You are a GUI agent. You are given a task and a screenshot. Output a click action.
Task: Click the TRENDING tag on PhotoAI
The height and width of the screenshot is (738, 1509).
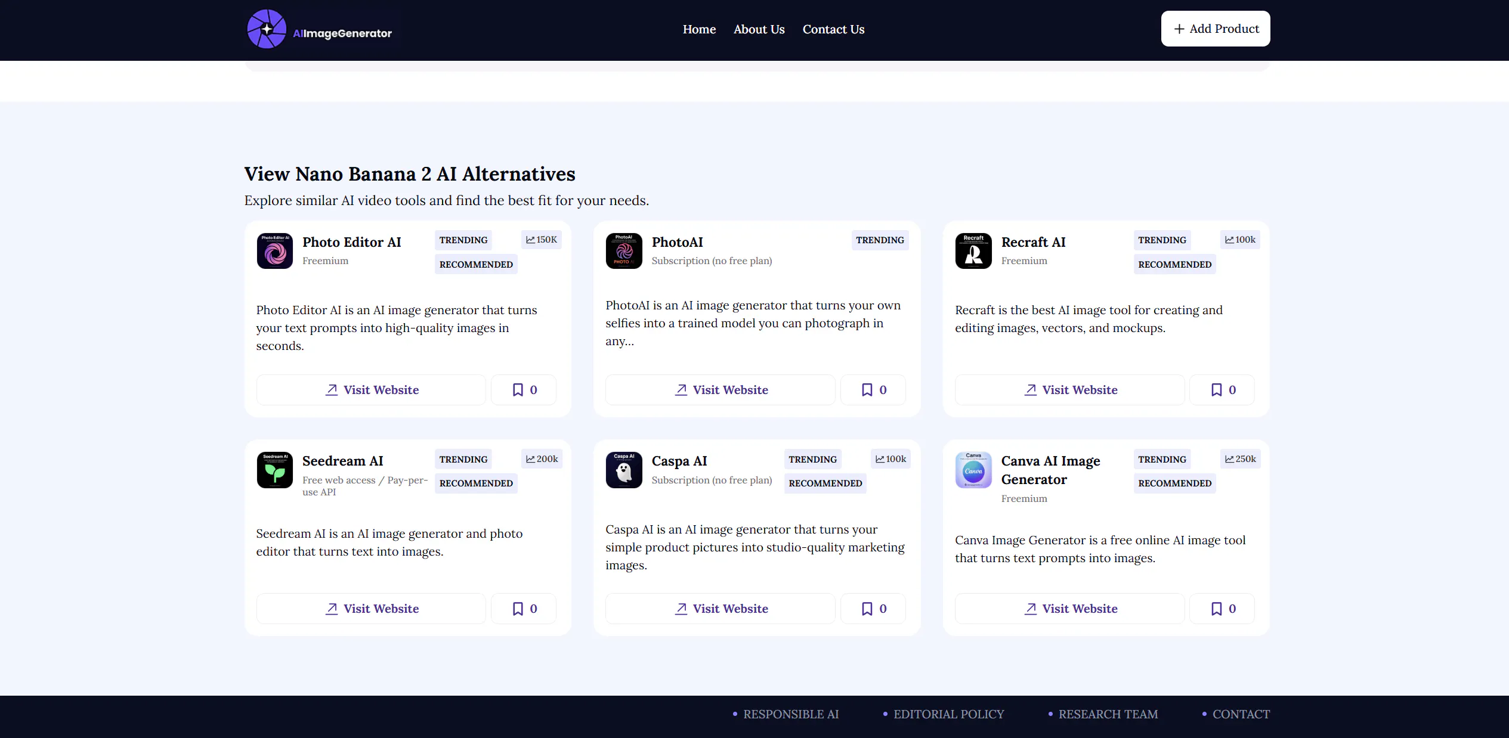(x=880, y=240)
